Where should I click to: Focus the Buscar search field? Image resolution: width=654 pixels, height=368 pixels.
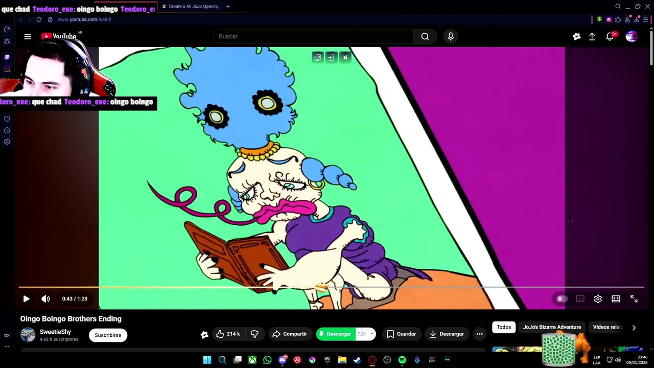click(x=313, y=36)
